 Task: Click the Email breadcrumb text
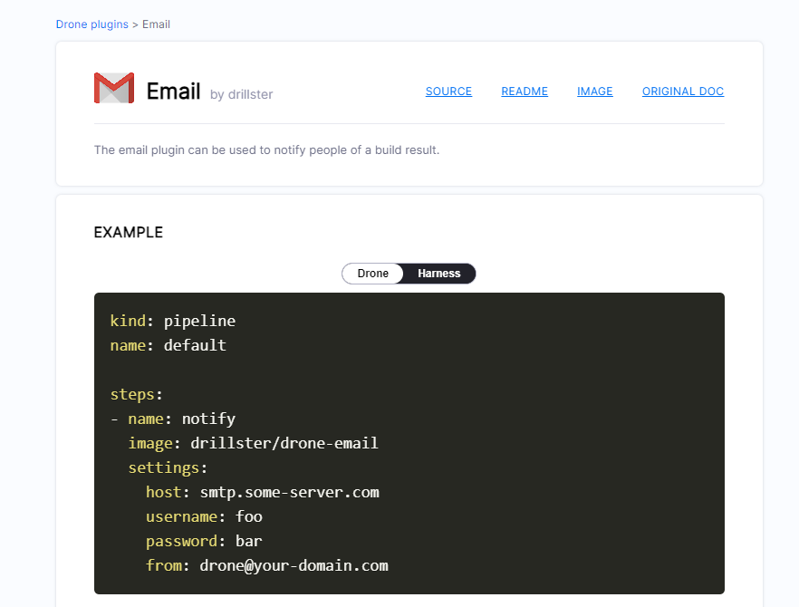point(156,24)
